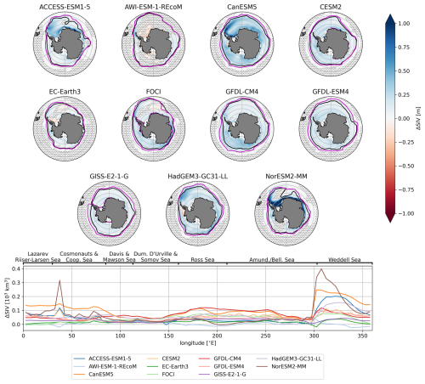
Task: Select the CanESM5 polar map
Action: [242, 44]
